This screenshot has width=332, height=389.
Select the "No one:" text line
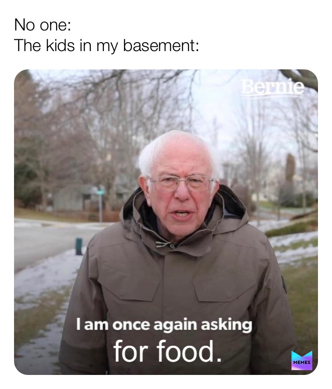(43, 25)
